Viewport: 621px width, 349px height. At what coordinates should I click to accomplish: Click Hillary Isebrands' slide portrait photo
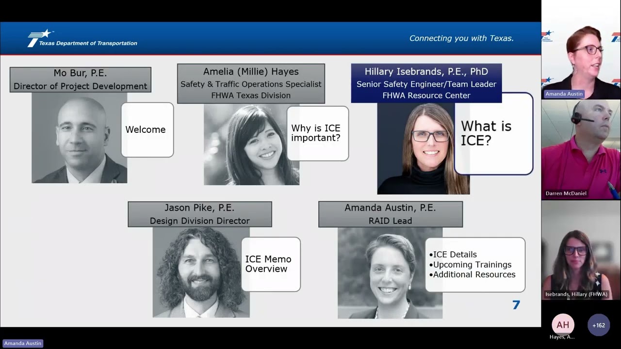coord(423,148)
